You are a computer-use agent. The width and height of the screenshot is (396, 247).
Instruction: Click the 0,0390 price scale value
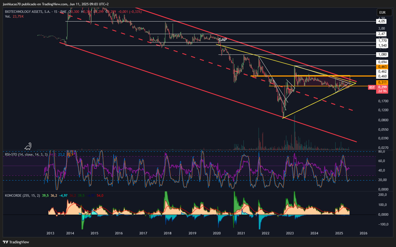(383, 138)
